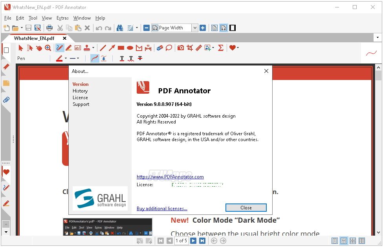This screenshot has width=383, height=247.
Task: Click the Sigma formula icon
Action: [x=220, y=48]
